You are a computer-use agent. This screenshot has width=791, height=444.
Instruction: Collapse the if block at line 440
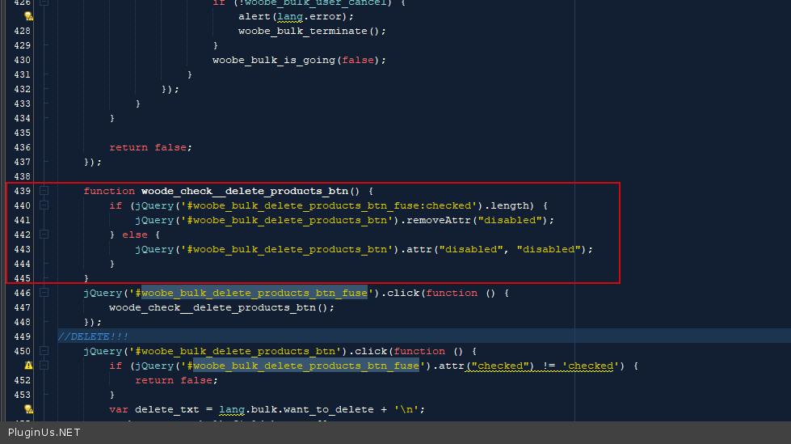[44, 205]
